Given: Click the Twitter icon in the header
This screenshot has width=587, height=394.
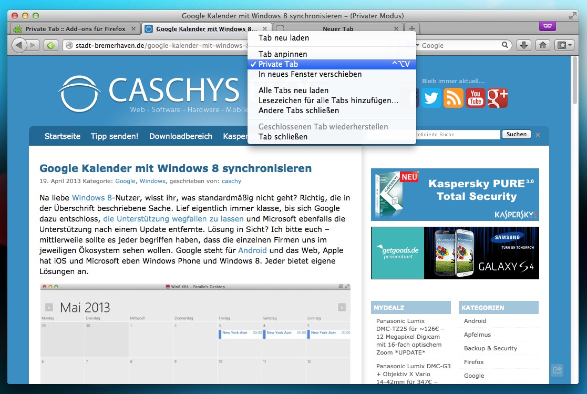Looking at the screenshot, I should pyautogui.click(x=431, y=98).
